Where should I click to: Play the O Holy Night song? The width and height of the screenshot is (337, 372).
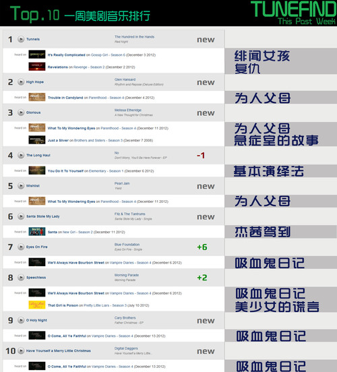21,320
